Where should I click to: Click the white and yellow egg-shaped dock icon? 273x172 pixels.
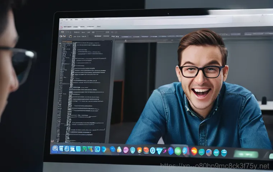[119, 149]
